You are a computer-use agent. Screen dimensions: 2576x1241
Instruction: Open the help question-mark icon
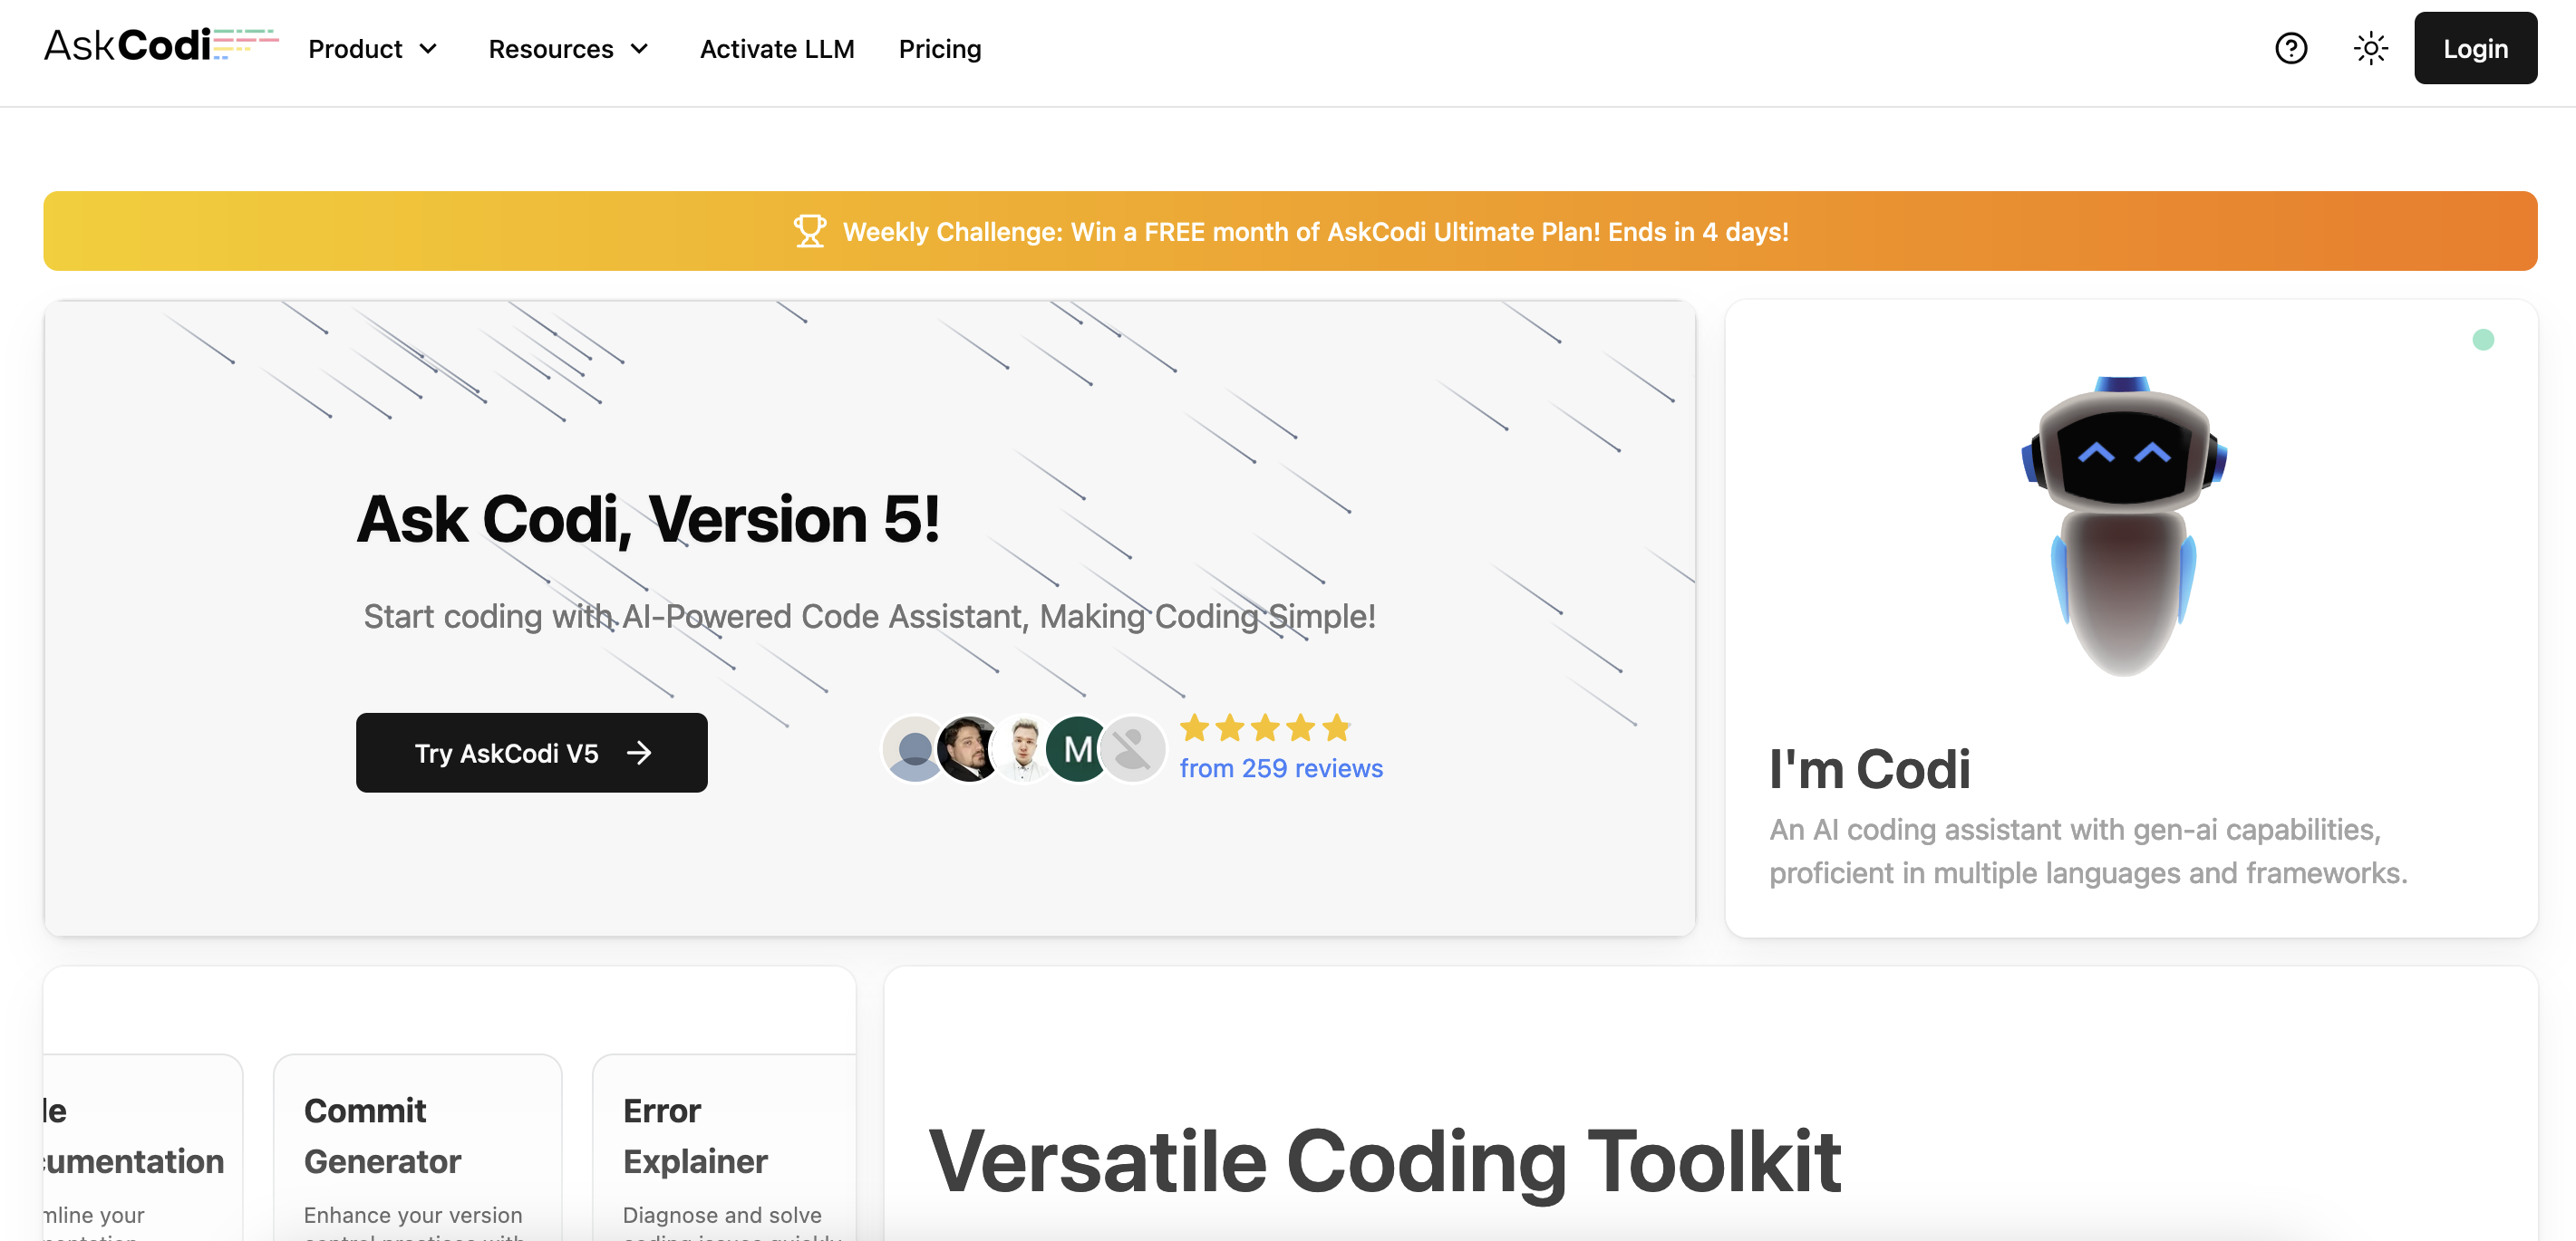pos(2291,48)
